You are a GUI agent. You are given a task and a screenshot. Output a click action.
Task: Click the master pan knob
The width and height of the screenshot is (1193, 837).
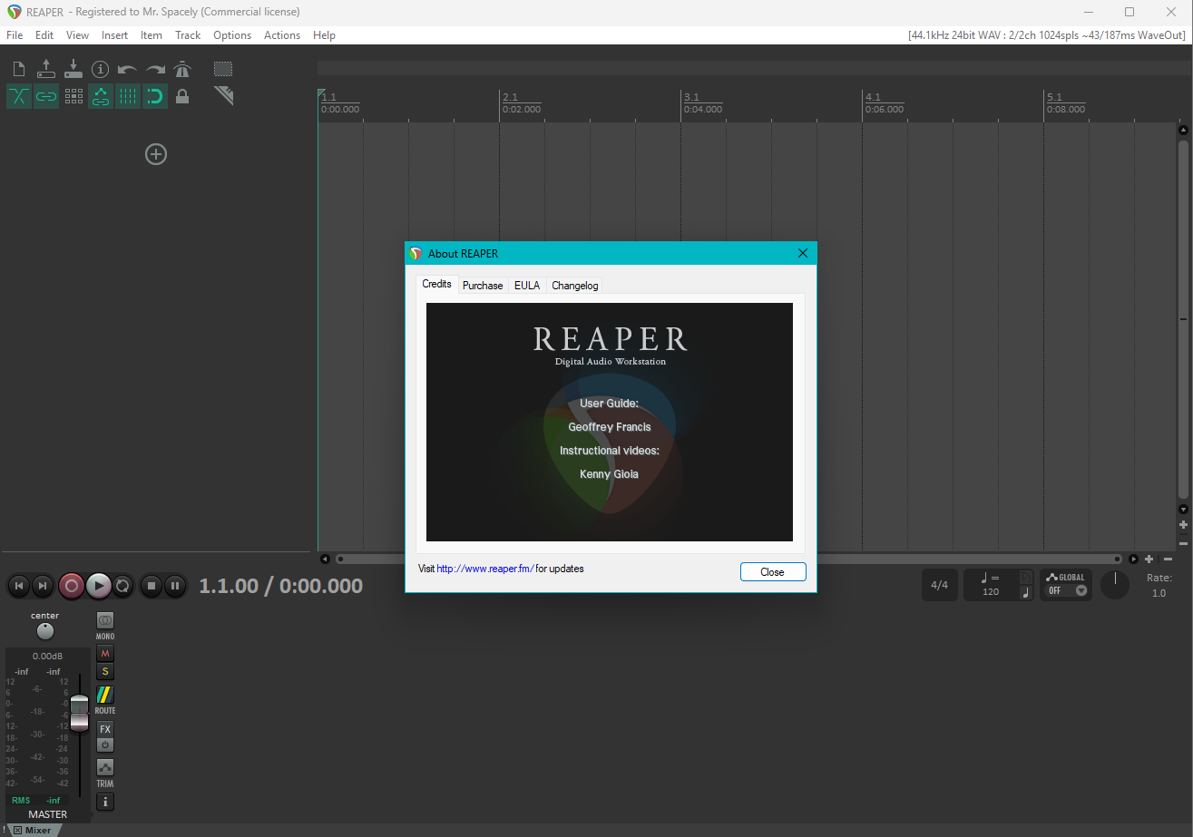(x=45, y=631)
